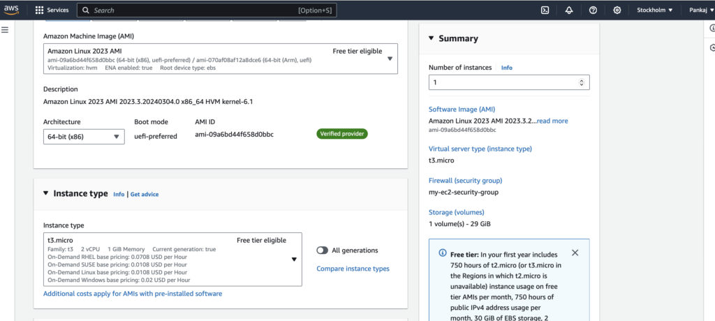Open Additional costs apply for AMIs link
The image size is (715, 321).
coord(133,294)
